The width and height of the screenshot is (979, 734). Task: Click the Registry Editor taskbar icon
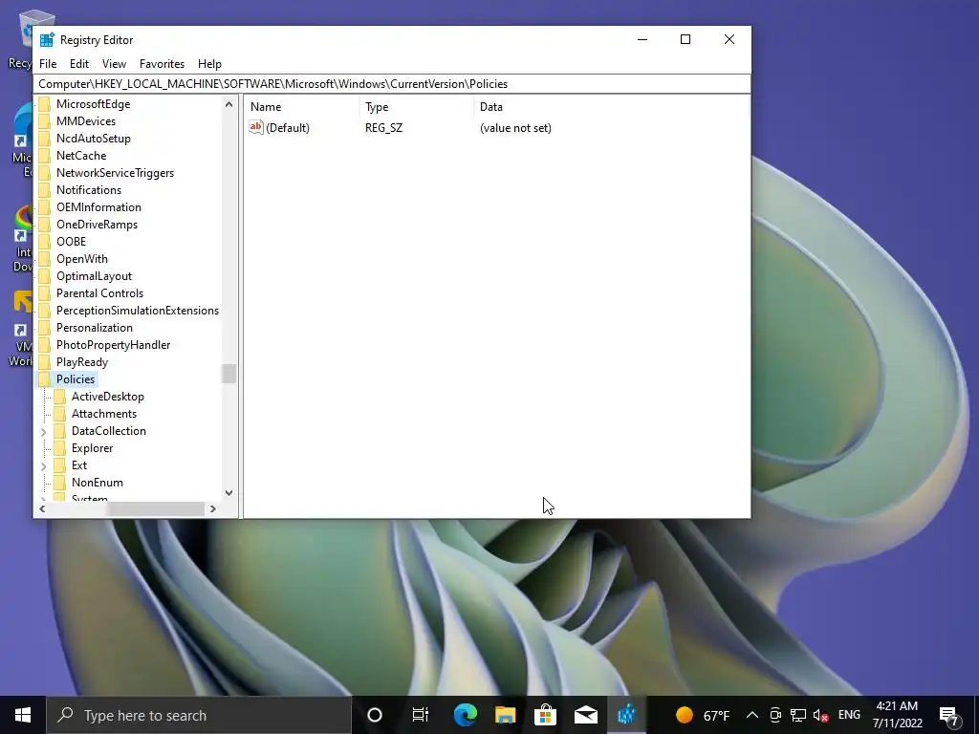click(626, 715)
